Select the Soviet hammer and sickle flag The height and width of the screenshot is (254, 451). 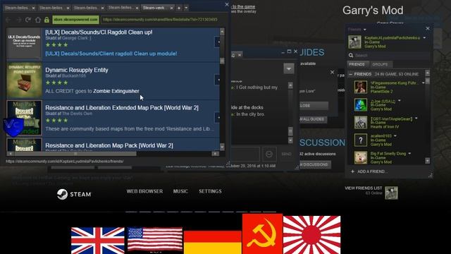click(262, 234)
